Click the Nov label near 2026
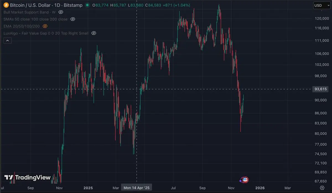This screenshot has width=332, height=193. 231,188
